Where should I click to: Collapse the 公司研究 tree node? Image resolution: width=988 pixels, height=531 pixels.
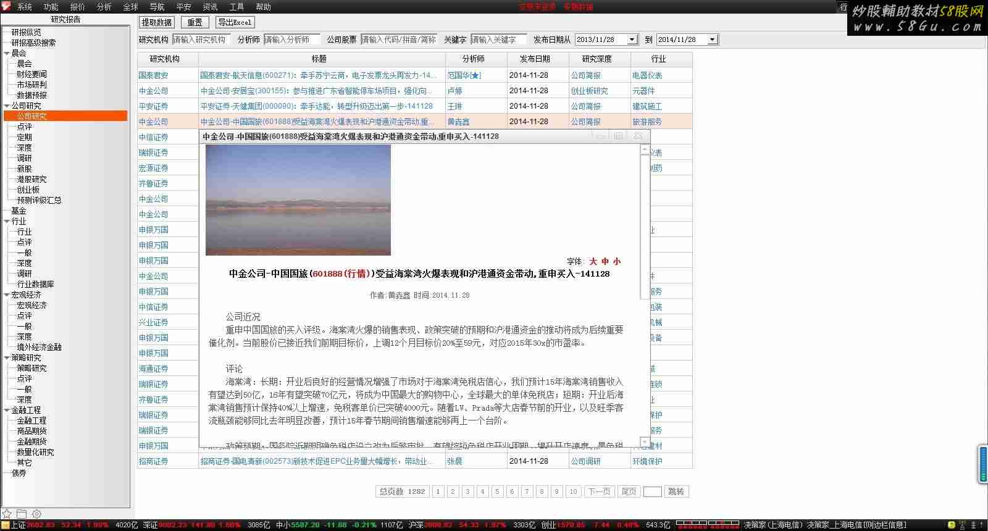pyautogui.click(x=7, y=106)
